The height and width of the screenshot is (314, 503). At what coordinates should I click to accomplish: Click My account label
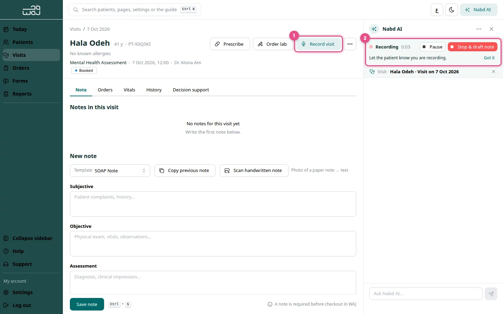click(15, 281)
